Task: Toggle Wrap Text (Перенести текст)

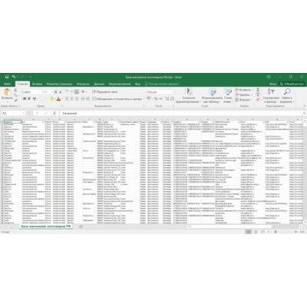Action: coord(105,91)
